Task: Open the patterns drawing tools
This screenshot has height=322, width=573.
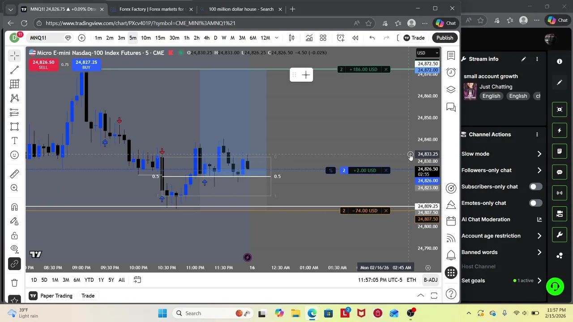Action: tap(14, 98)
